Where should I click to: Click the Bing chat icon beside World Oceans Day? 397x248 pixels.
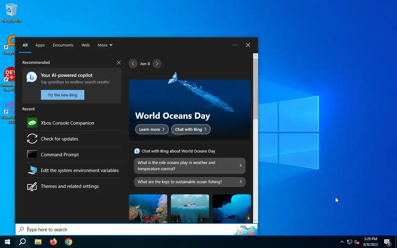pyautogui.click(x=137, y=151)
